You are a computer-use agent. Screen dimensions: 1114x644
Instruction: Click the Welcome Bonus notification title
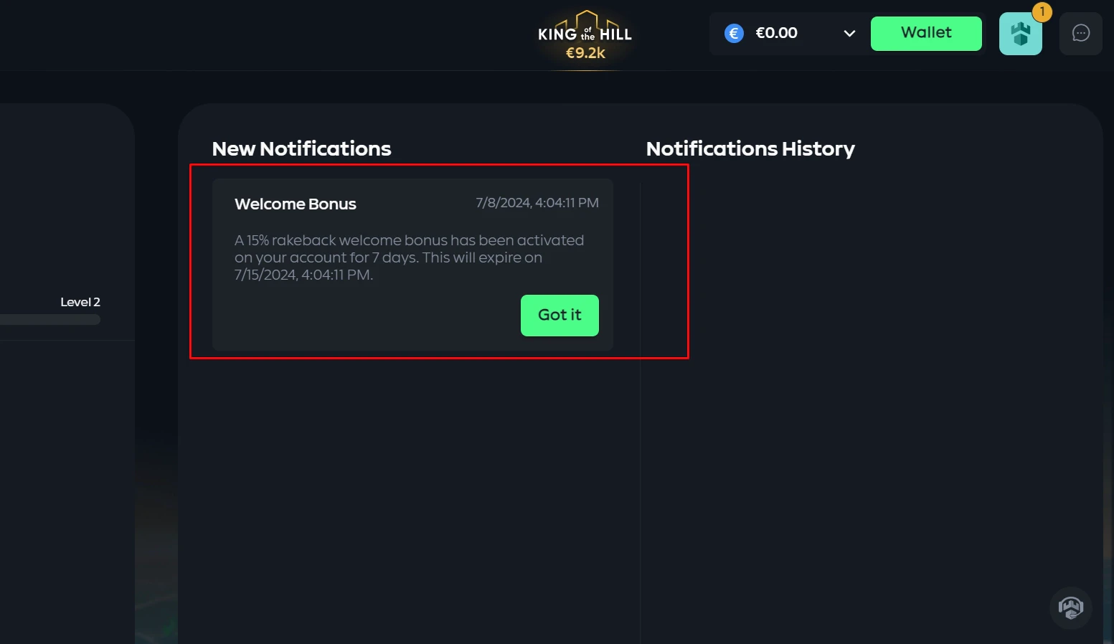tap(295, 204)
